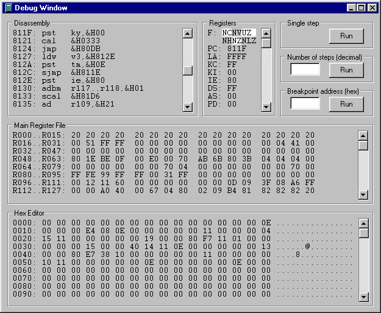The image size is (381, 313).
Task: Click Run next to Breakpoint address field
Action: click(346, 104)
